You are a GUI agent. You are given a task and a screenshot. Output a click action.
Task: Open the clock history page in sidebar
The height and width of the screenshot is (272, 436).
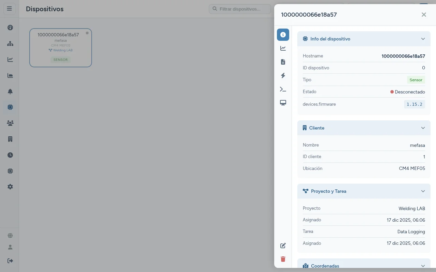(x=10, y=155)
